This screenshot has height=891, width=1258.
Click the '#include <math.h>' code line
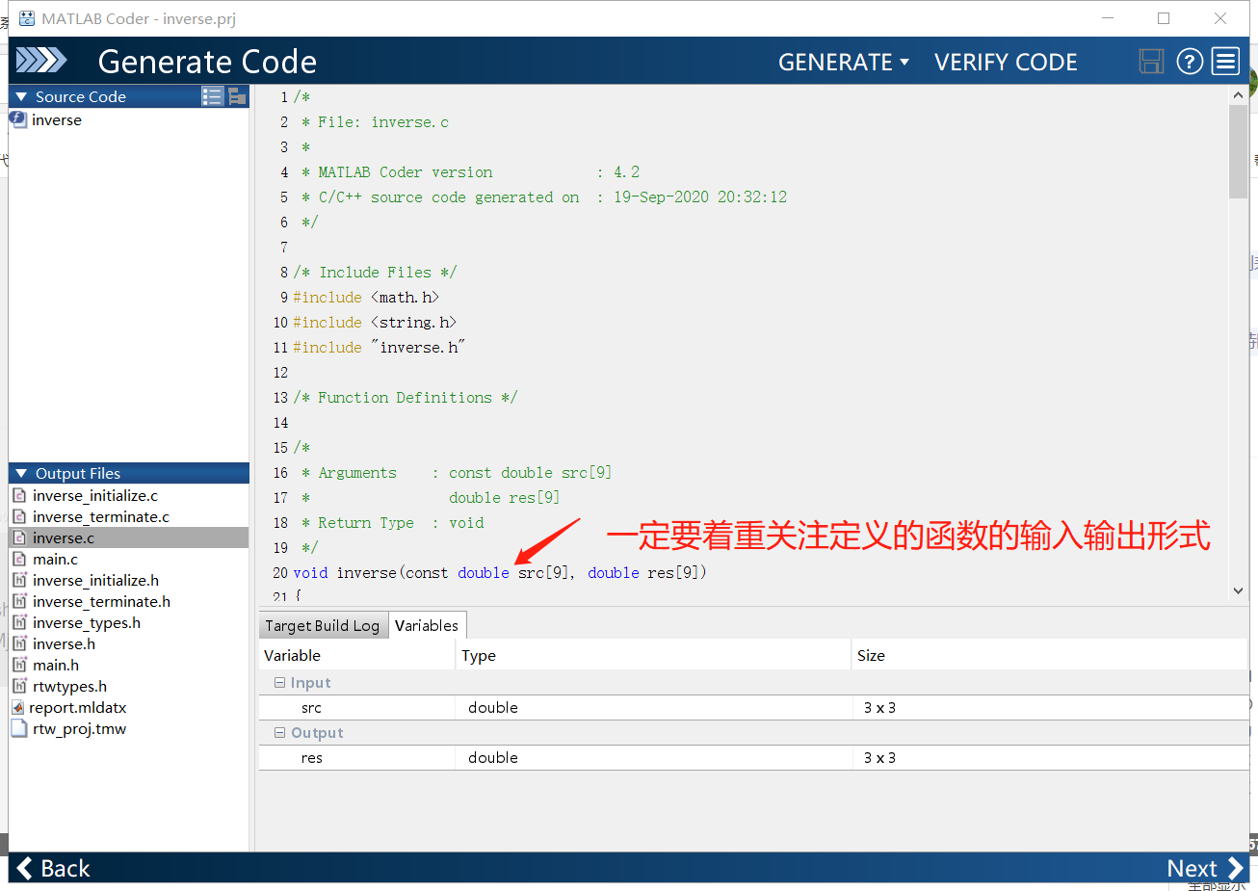click(x=366, y=297)
